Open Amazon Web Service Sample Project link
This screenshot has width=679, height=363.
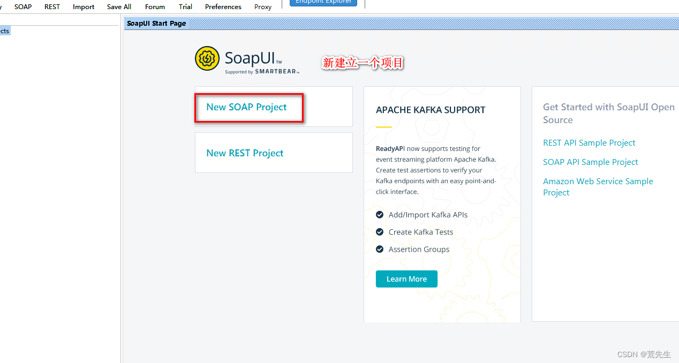(598, 187)
